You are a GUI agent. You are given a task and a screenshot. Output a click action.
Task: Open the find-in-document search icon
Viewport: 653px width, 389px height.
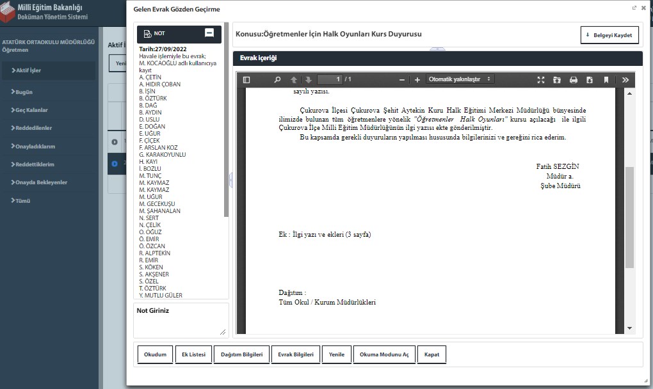pos(277,80)
